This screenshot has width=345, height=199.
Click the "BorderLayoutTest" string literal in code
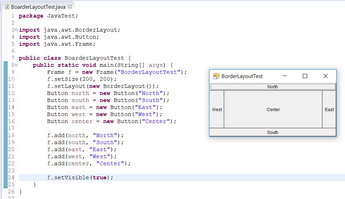pyautogui.click(x=149, y=72)
